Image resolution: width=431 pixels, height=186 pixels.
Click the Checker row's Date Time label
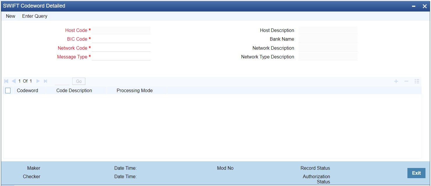(x=126, y=177)
